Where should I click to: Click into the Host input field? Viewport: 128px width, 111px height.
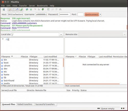click(15, 14)
